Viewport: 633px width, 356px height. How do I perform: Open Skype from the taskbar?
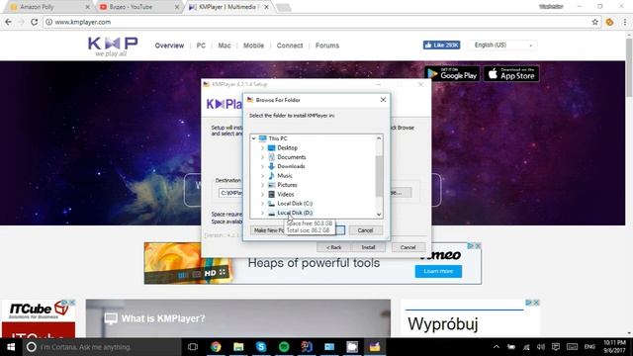coord(261,347)
